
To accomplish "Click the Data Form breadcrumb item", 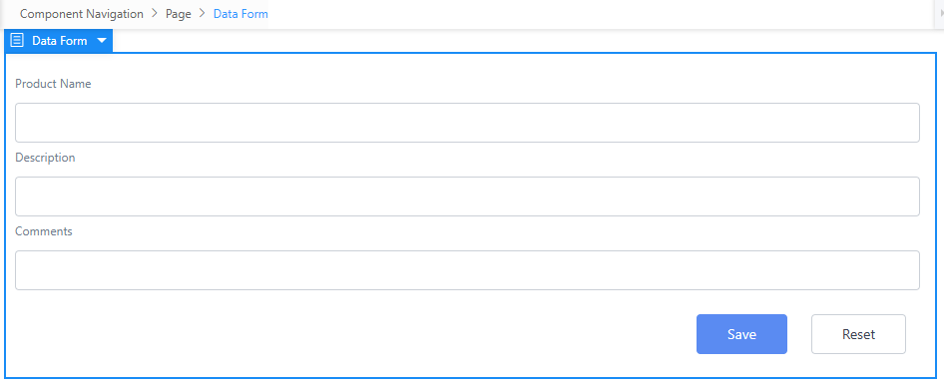I will (x=240, y=14).
